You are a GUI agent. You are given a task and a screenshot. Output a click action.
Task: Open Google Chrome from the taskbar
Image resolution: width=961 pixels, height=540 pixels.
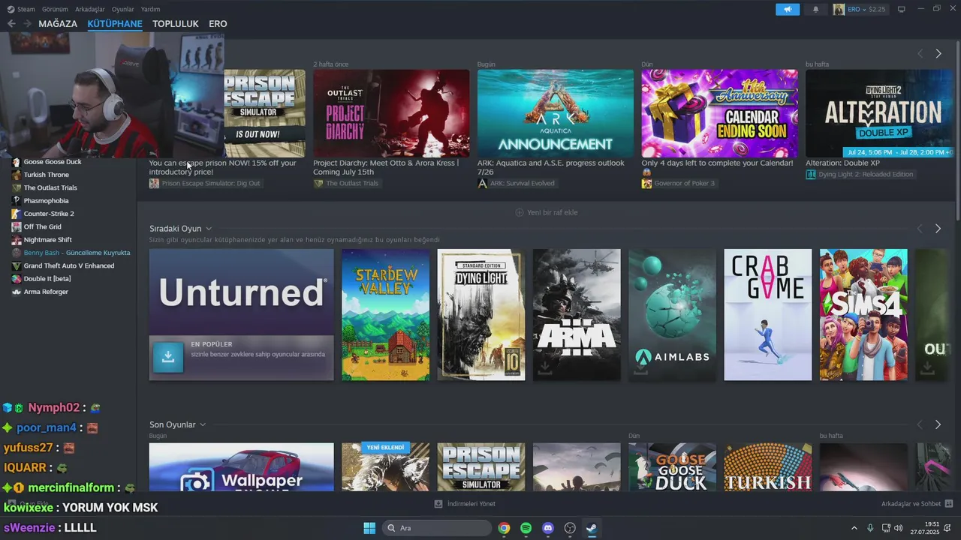click(x=504, y=528)
